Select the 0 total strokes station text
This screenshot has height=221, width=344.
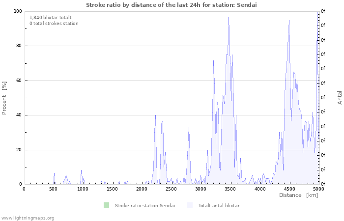[x=54, y=24]
